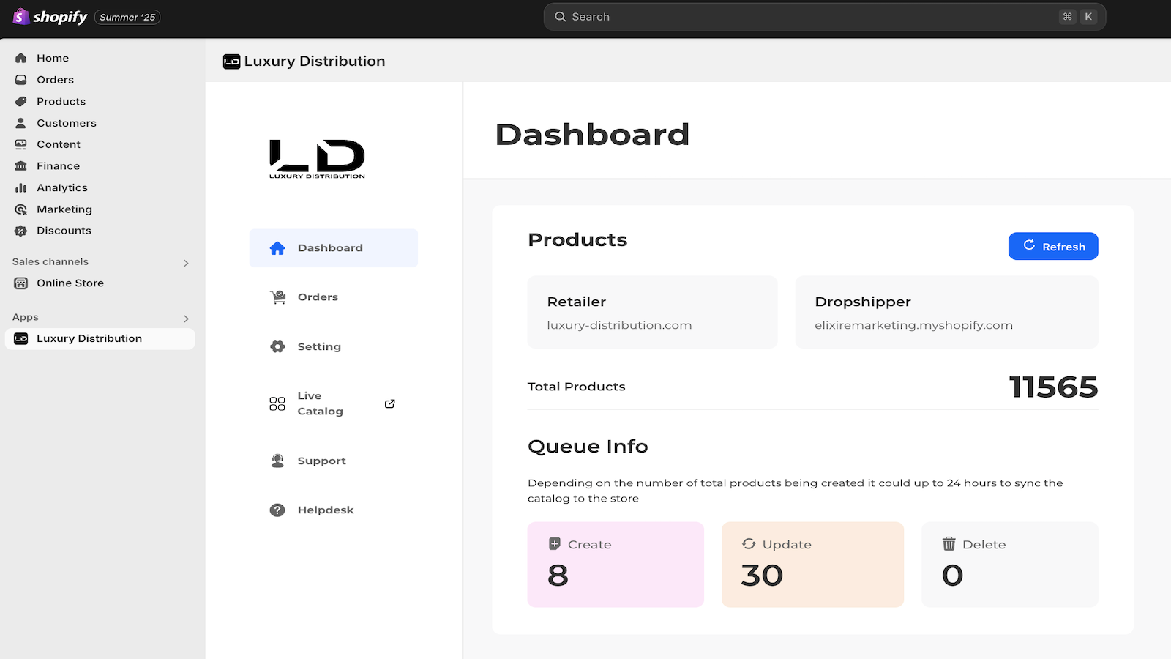Select the Luxury Distribution app entry in the sidebar

100,338
